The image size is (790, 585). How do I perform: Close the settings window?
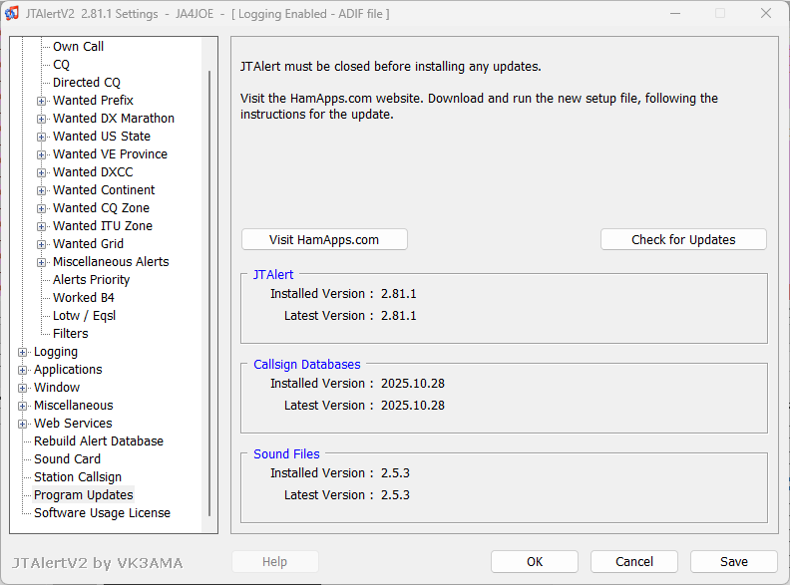click(766, 14)
